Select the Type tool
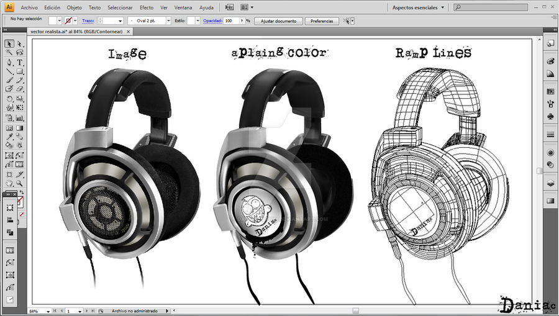The width and height of the screenshot is (559, 316). click(20, 63)
